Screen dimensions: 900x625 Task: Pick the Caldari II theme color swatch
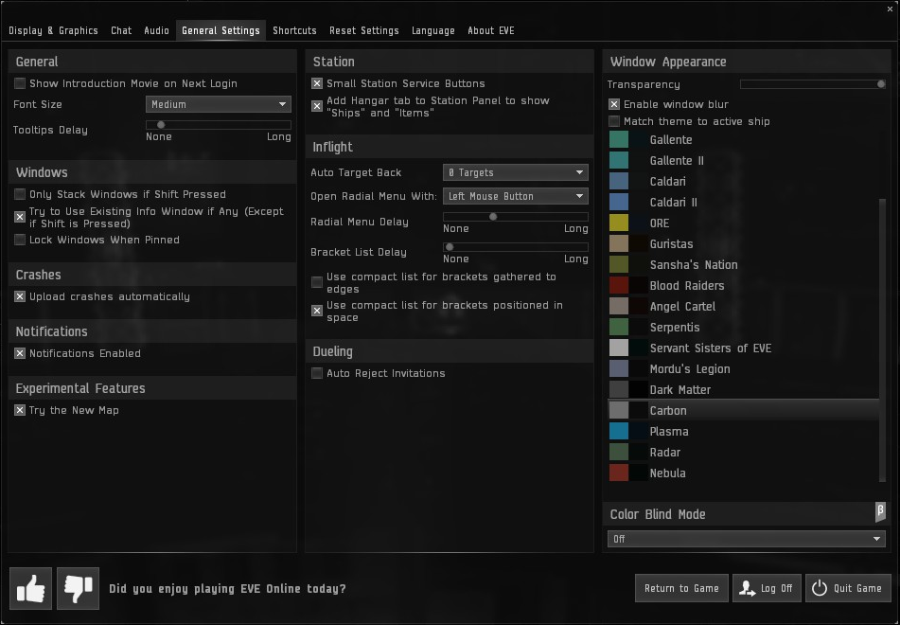coord(619,203)
